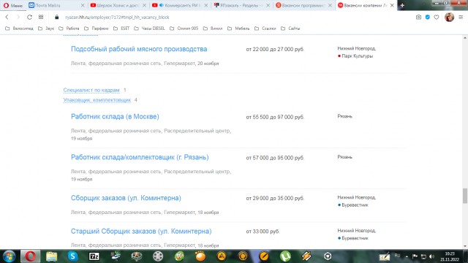Open the Action Center flag icon

pyautogui.click(x=415, y=256)
